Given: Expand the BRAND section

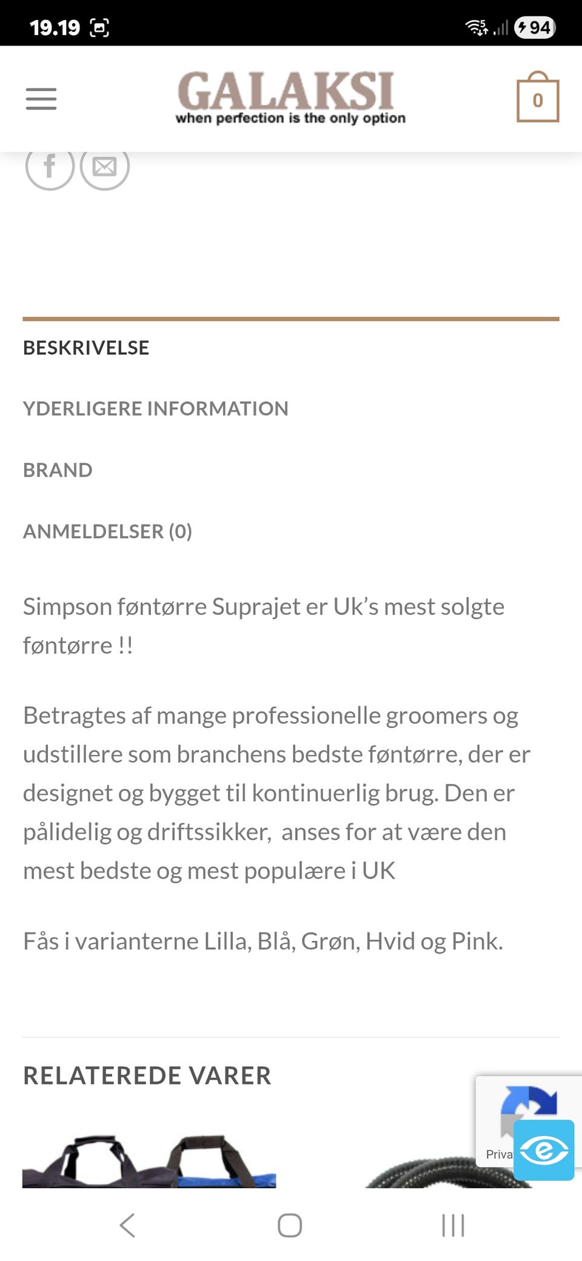Looking at the screenshot, I should 58,470.
